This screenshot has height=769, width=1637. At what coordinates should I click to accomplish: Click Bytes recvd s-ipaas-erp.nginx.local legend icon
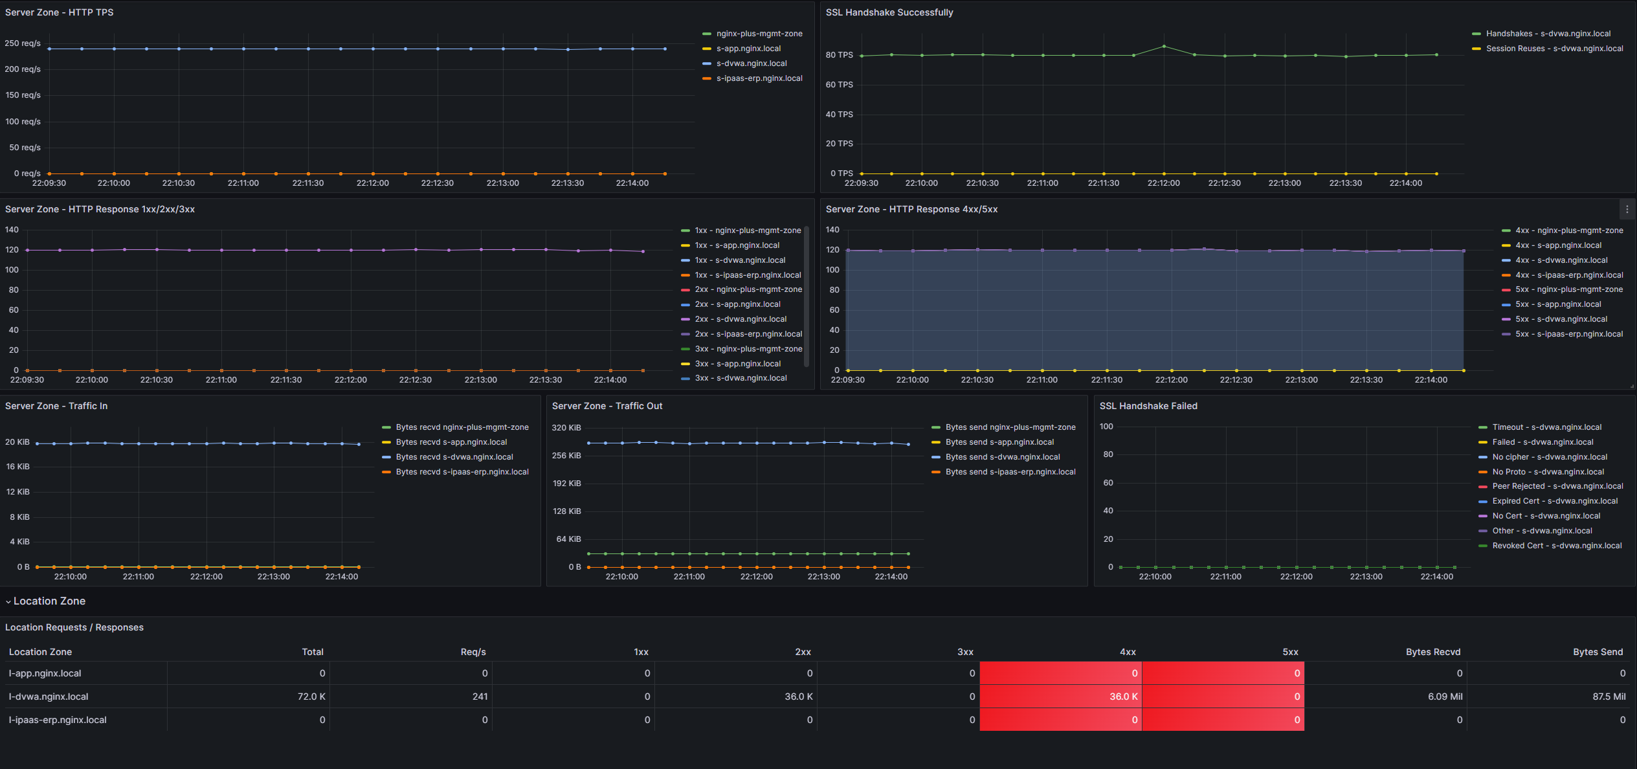tap(386, 472)
